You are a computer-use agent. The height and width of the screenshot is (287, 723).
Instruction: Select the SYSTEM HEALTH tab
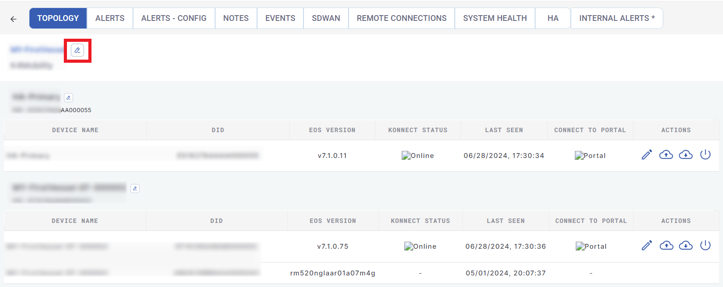point(494,18)
